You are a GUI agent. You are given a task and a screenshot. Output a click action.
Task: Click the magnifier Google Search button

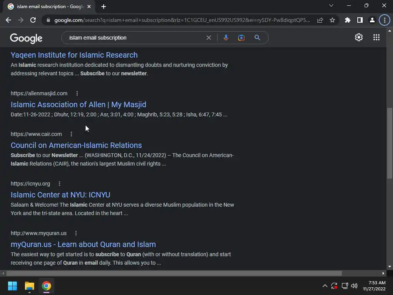(257, 38)
